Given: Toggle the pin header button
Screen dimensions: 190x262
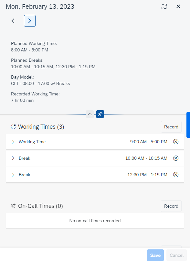Looking at the screenshot, I should coord(100,114).
